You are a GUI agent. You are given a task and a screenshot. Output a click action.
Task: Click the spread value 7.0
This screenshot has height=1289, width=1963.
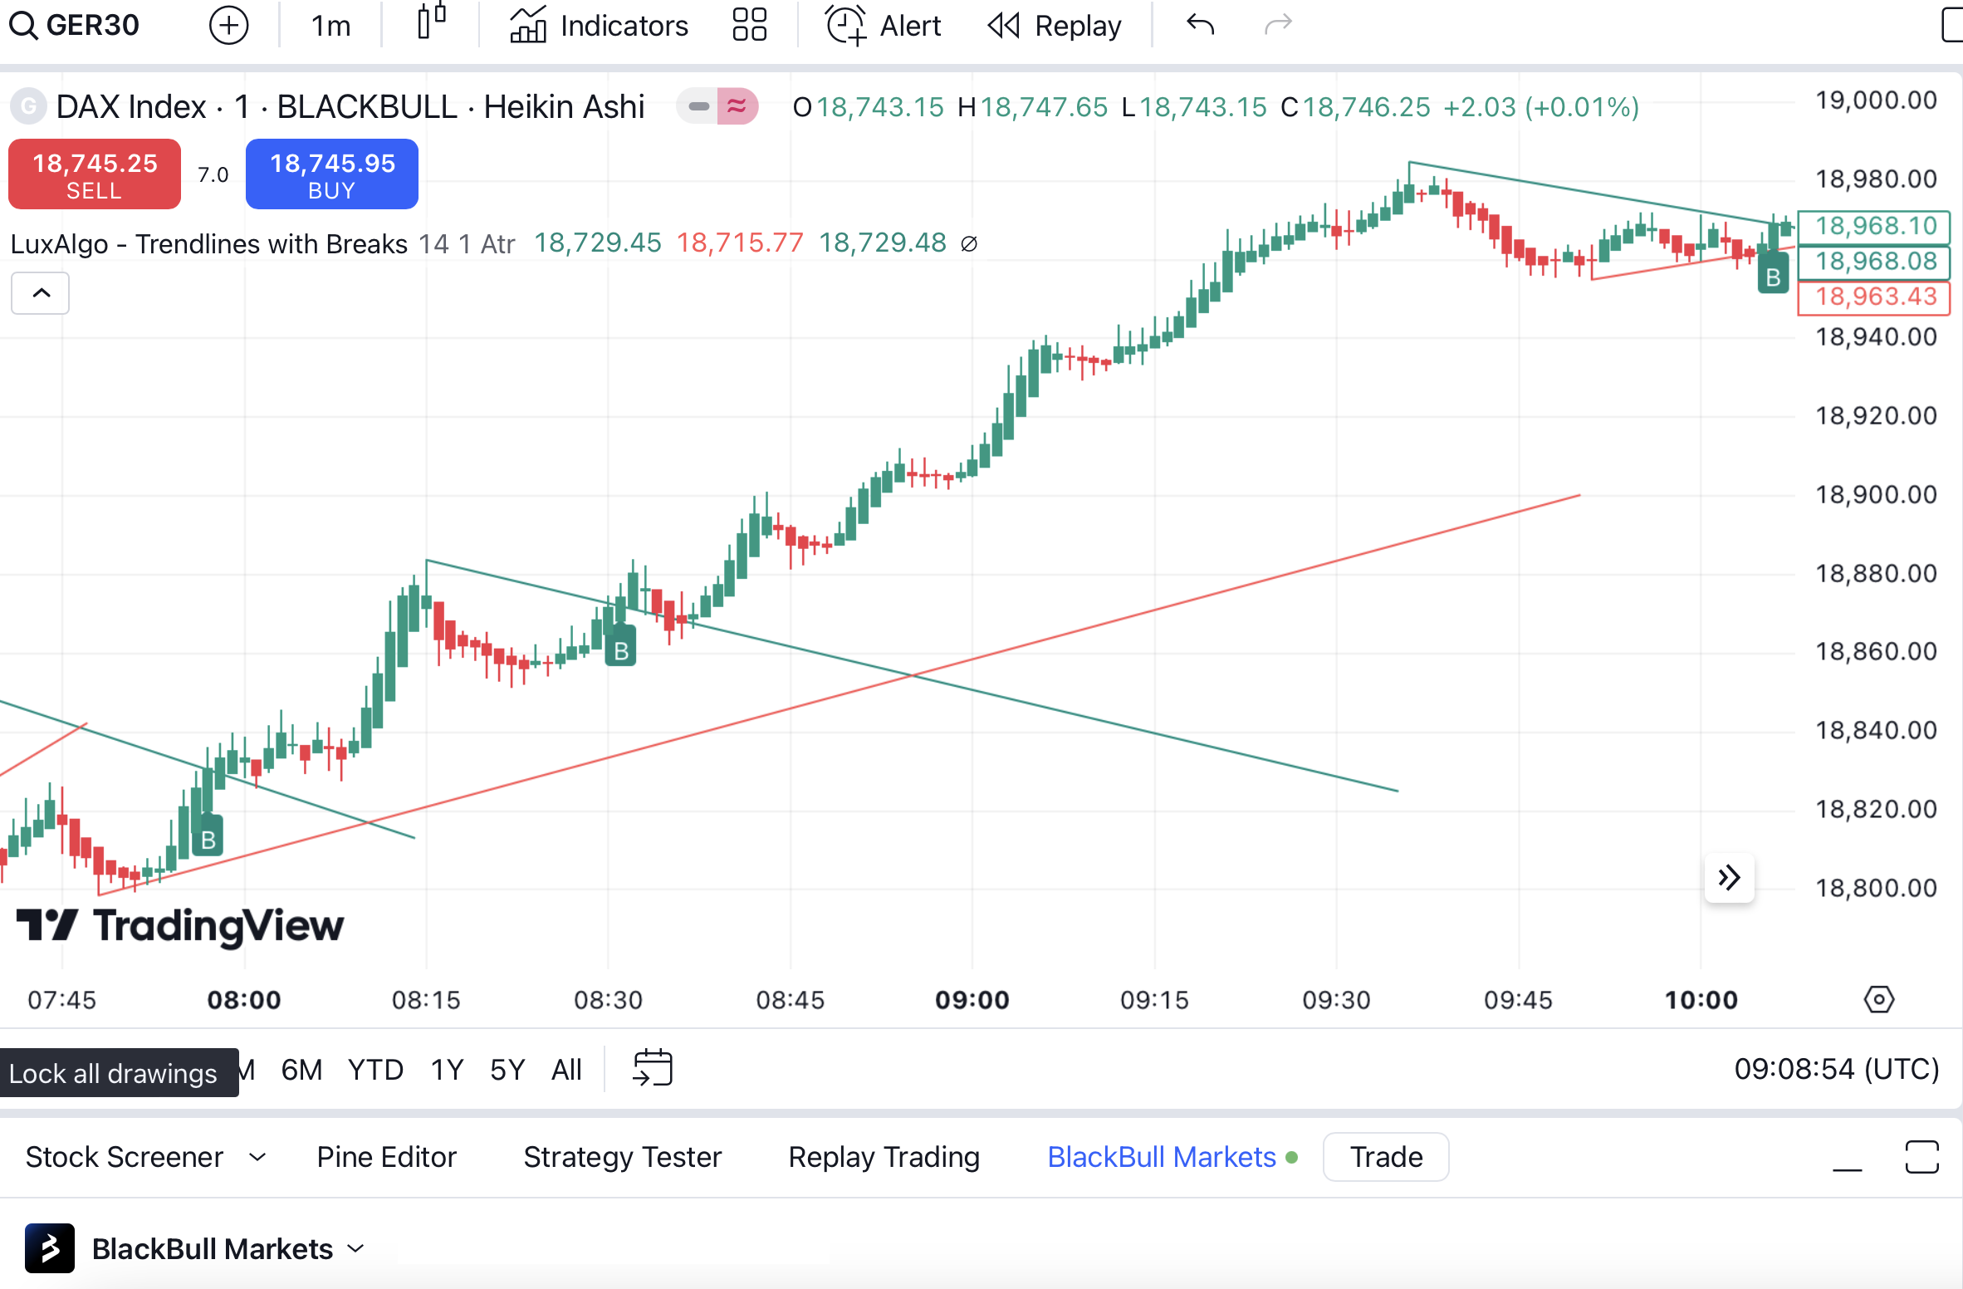213,175
